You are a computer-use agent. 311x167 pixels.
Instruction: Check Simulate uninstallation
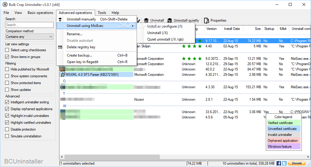[7, 136]
